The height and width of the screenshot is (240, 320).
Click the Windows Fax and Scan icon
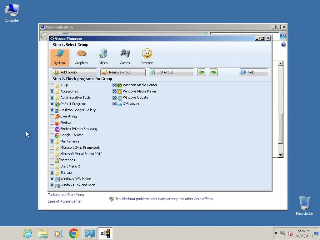point(57,185)
